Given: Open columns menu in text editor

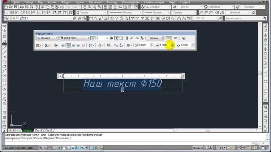Looking at the screenshot, I should (39, 45).
